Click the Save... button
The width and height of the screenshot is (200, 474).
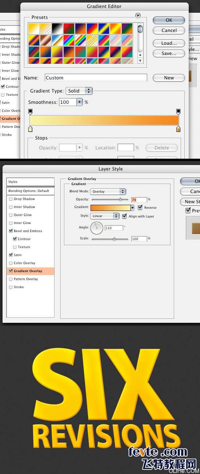tap(169, 53)
